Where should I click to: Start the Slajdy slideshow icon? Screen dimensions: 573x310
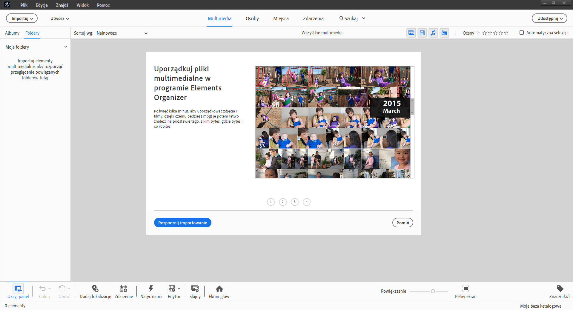195,289
